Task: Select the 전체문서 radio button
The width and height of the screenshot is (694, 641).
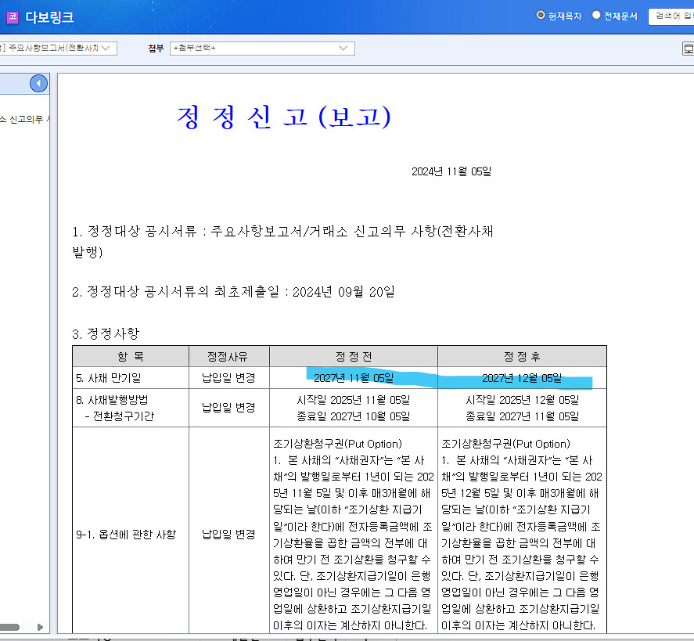Action: click(596, 16)
